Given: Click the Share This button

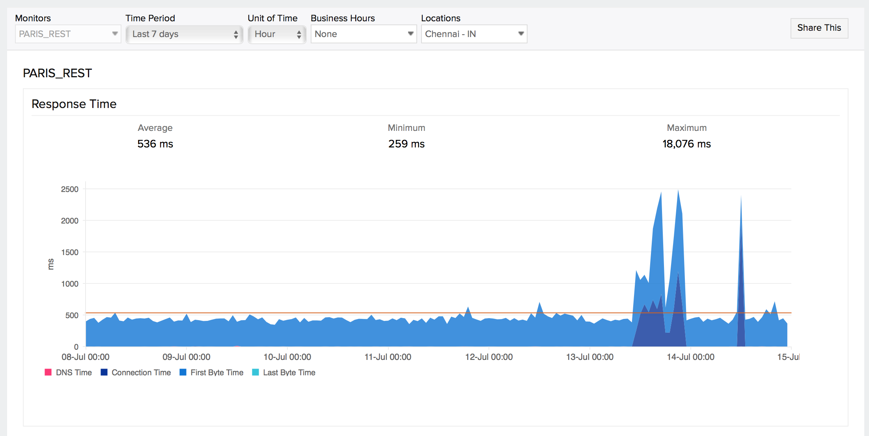Looking at the screenshot, I should 819,28.
